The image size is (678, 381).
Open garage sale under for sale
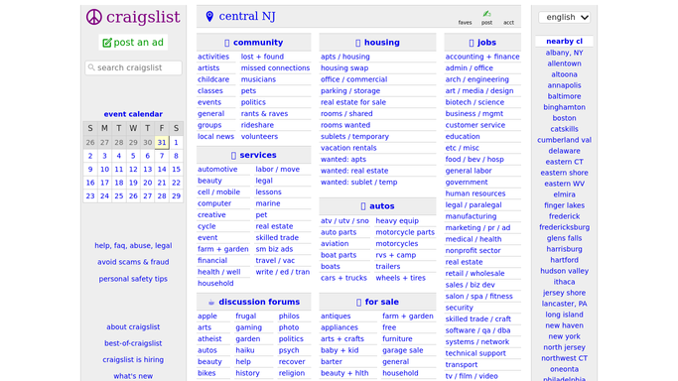click(403, 350)
